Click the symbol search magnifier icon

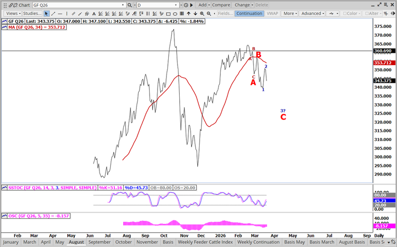[x=130, y=5]
